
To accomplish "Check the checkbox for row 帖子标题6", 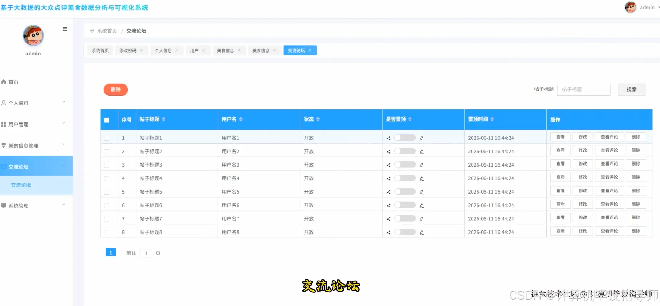I will tap(107, 206).
